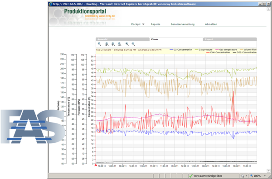Click the Vertrauenswürdige Sites status text
The width and height of the screenshot is (272, 179).
[208, 176]
